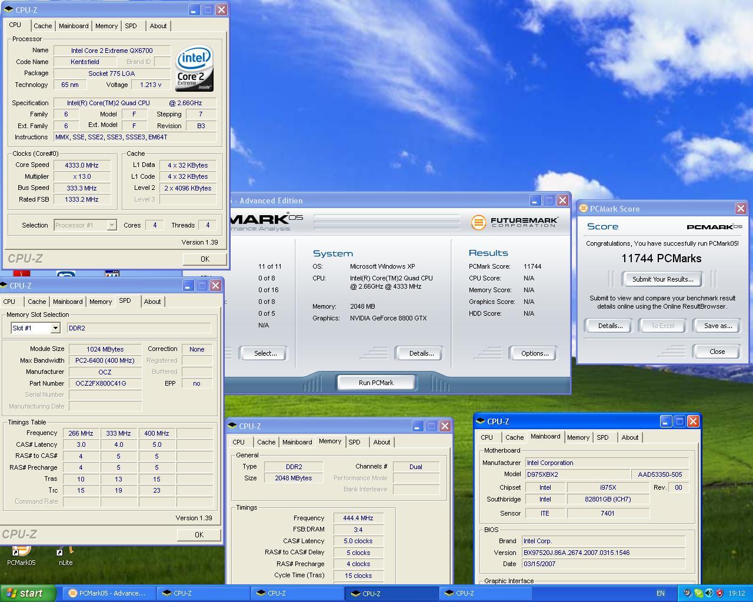
Task: Open the nLite desktop shortcut
Action: (65, 556)
